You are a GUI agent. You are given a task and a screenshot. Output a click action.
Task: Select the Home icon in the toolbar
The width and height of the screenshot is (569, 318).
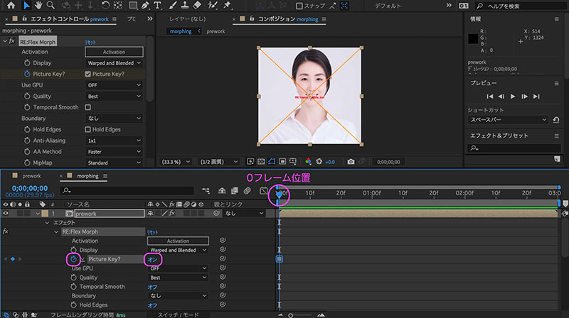[11, 5]
